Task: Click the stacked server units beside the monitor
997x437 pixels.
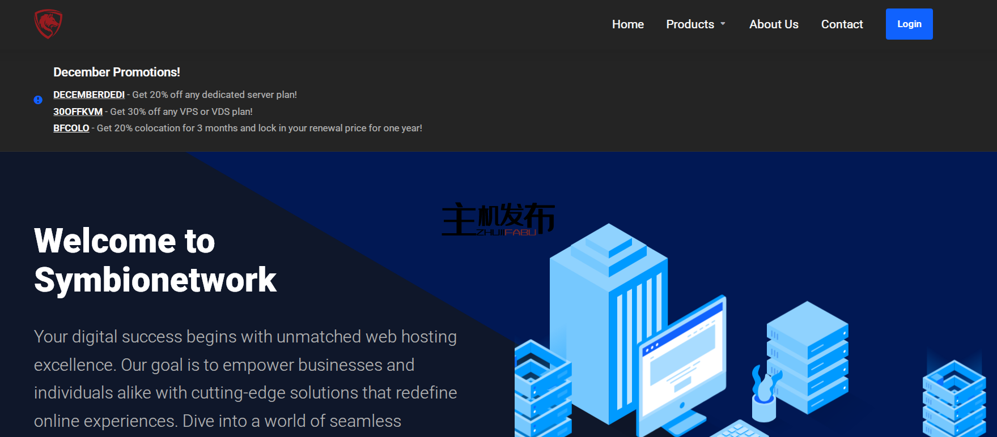Action: (808, 357)
